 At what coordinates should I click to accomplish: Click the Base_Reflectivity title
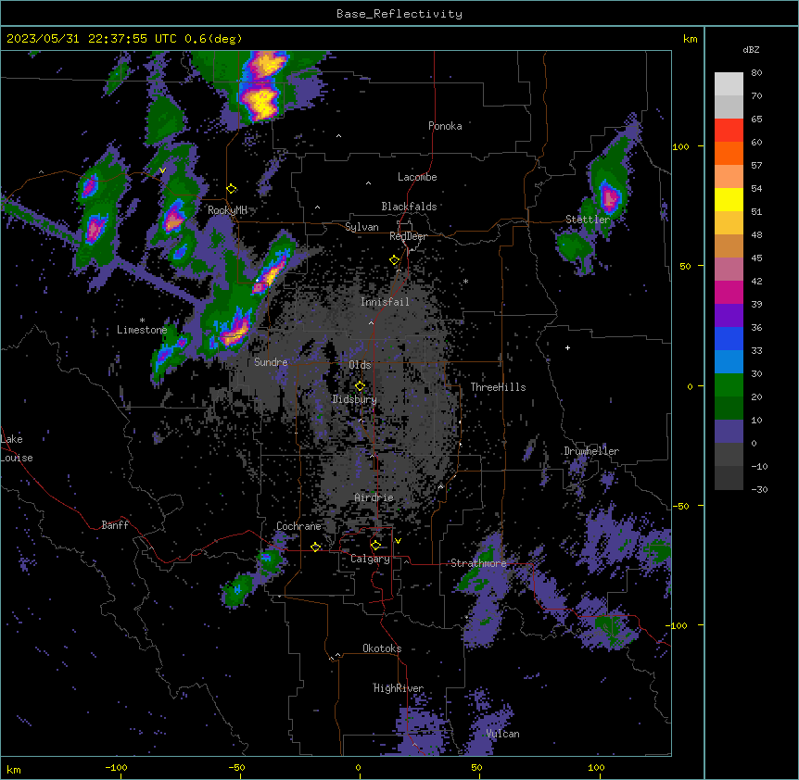(x=399, y=14)
